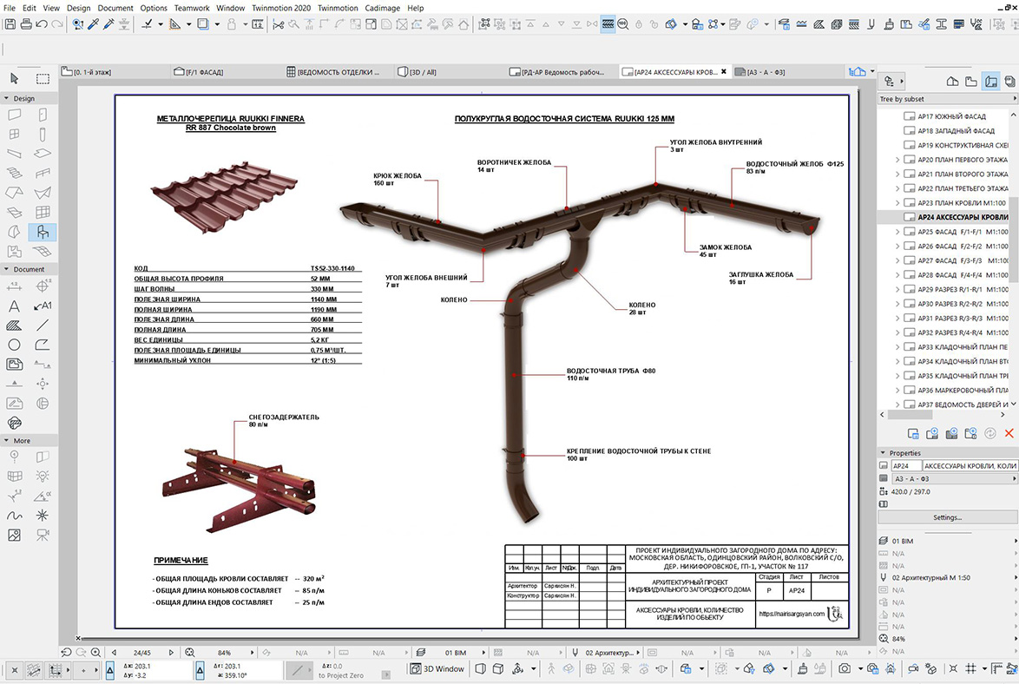Expand the AP20 ПЛАН ПЕРВОГО ЭТАЖА subset

[x=897, y=160]
